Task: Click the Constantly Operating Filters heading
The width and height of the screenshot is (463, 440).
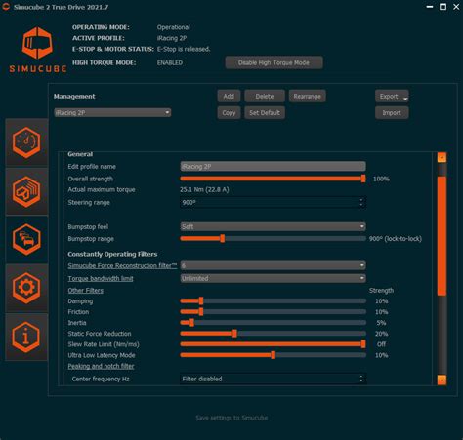Action: (112, 254)
